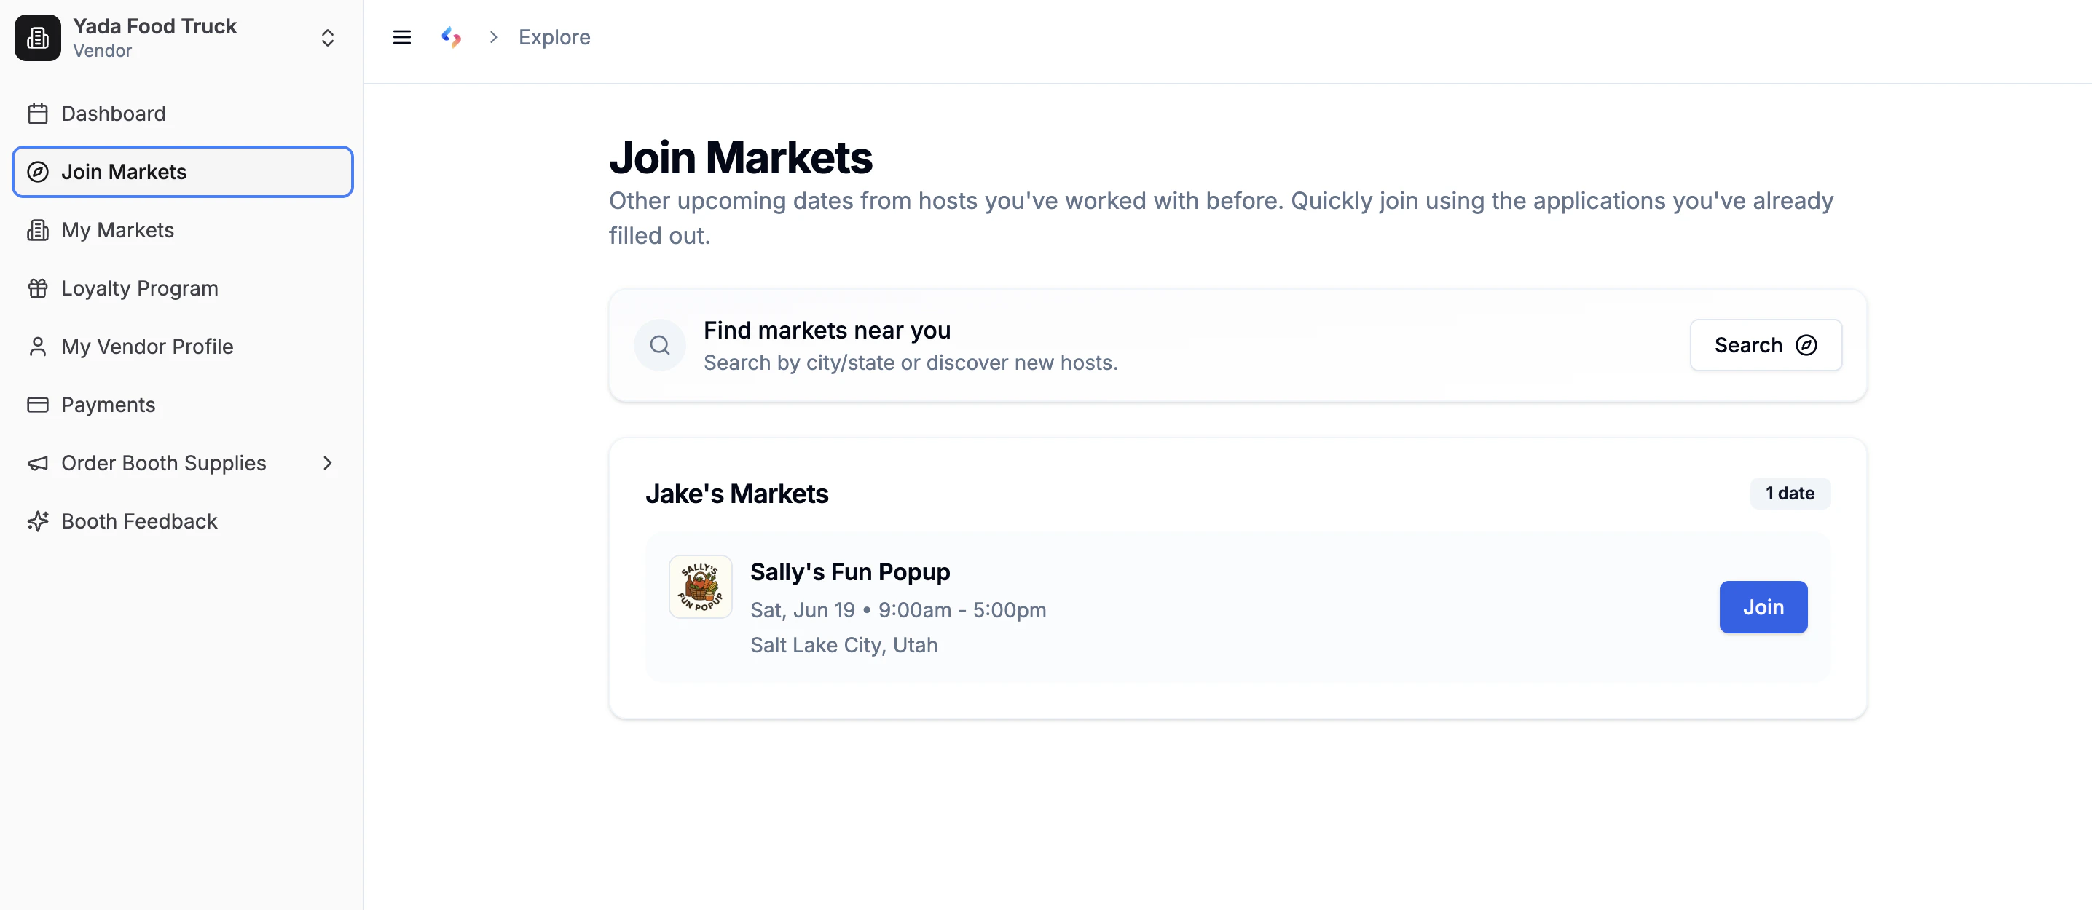This screenshot has height=910, width=2092.
Task: Click the breadcrumb chevron before Explore
Action: pos(493,36)
